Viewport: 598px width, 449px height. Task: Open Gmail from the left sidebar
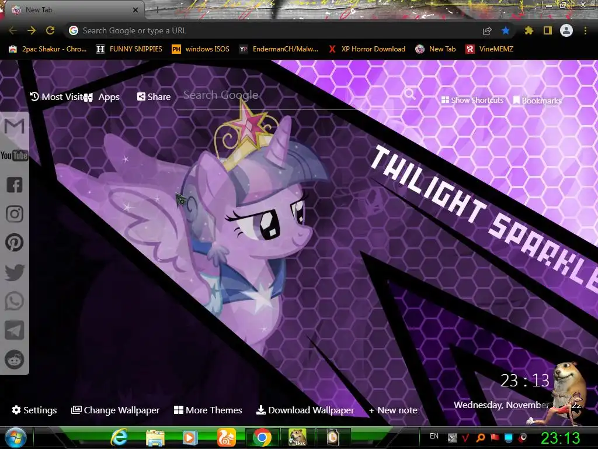point(15,126)
